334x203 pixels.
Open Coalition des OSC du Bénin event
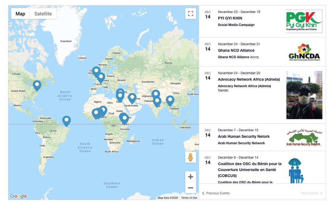(x=250, y=170)
